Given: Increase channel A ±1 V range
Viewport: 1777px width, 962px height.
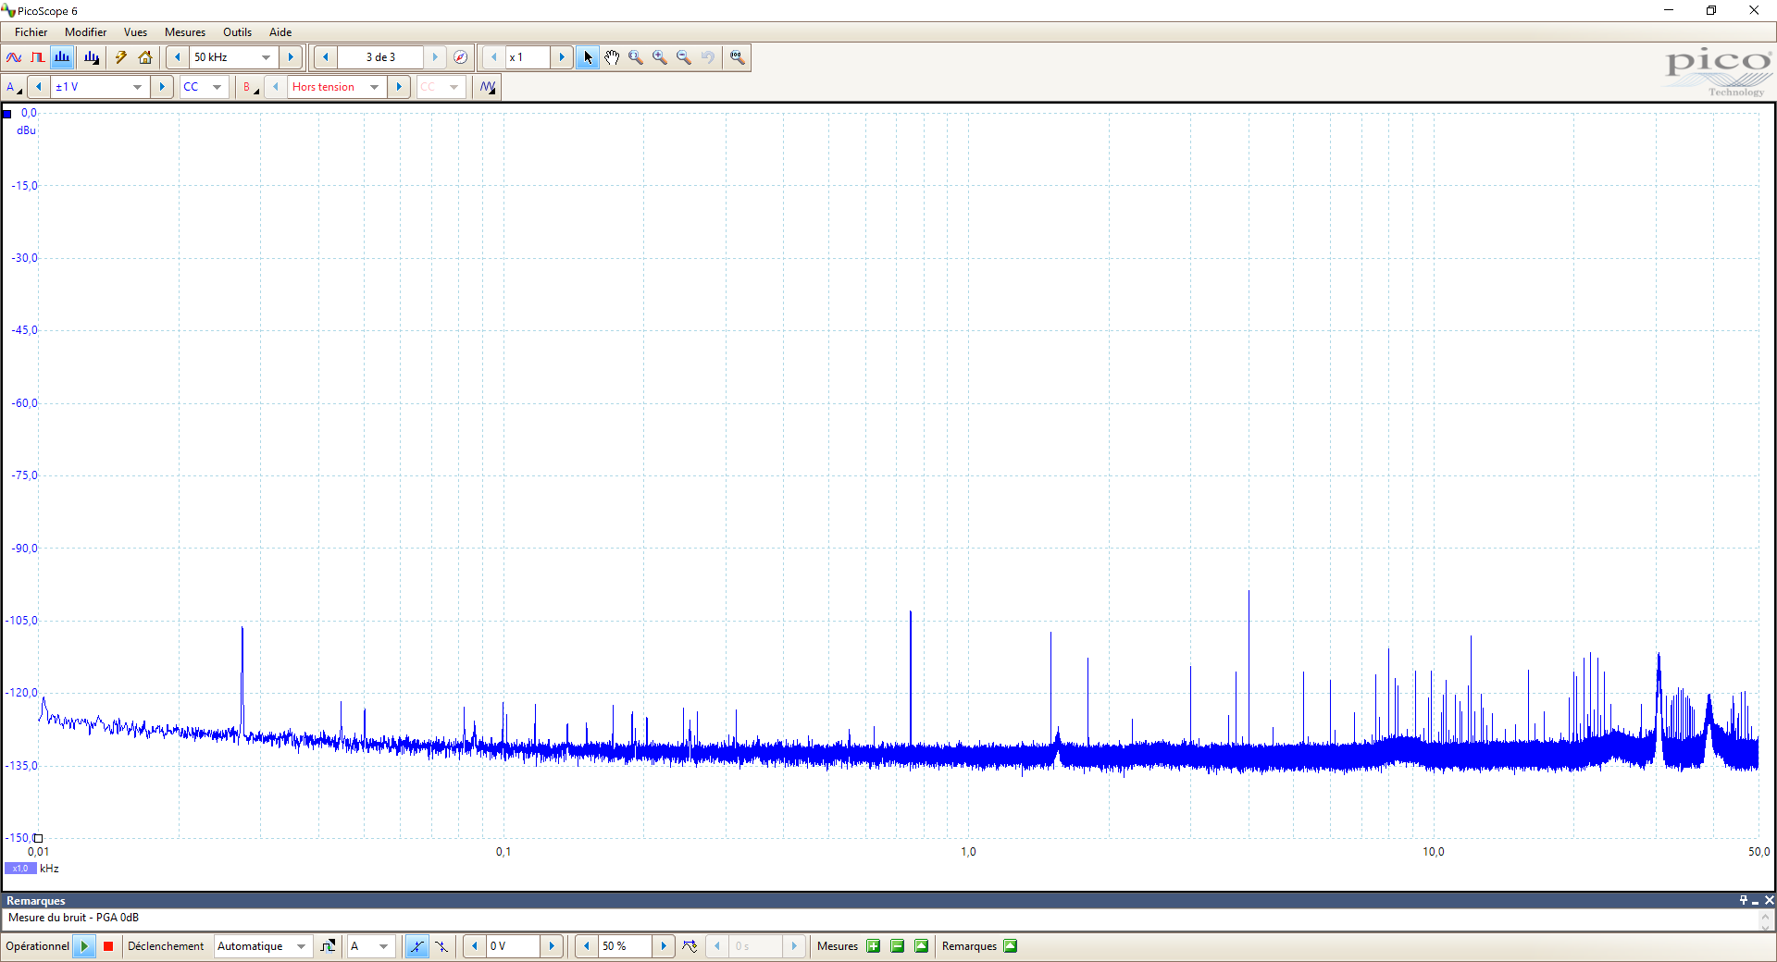Looking at the screenshot, I should click(x=162, y=87).
